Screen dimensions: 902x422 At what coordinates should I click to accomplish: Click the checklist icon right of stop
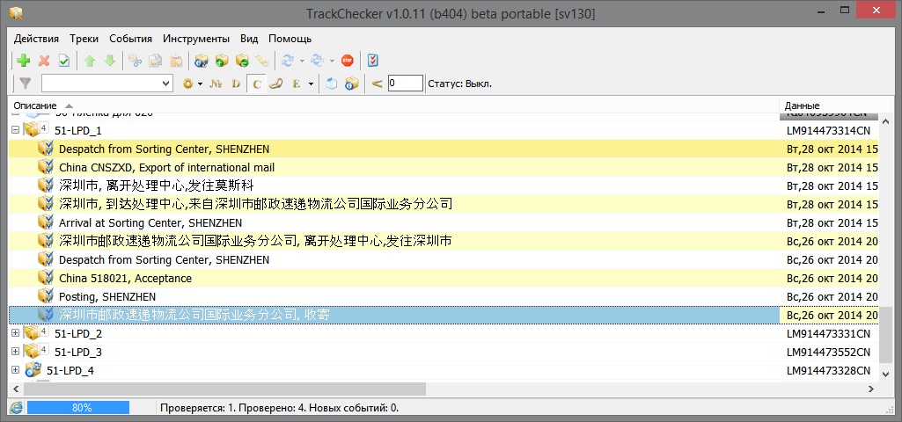372,61
